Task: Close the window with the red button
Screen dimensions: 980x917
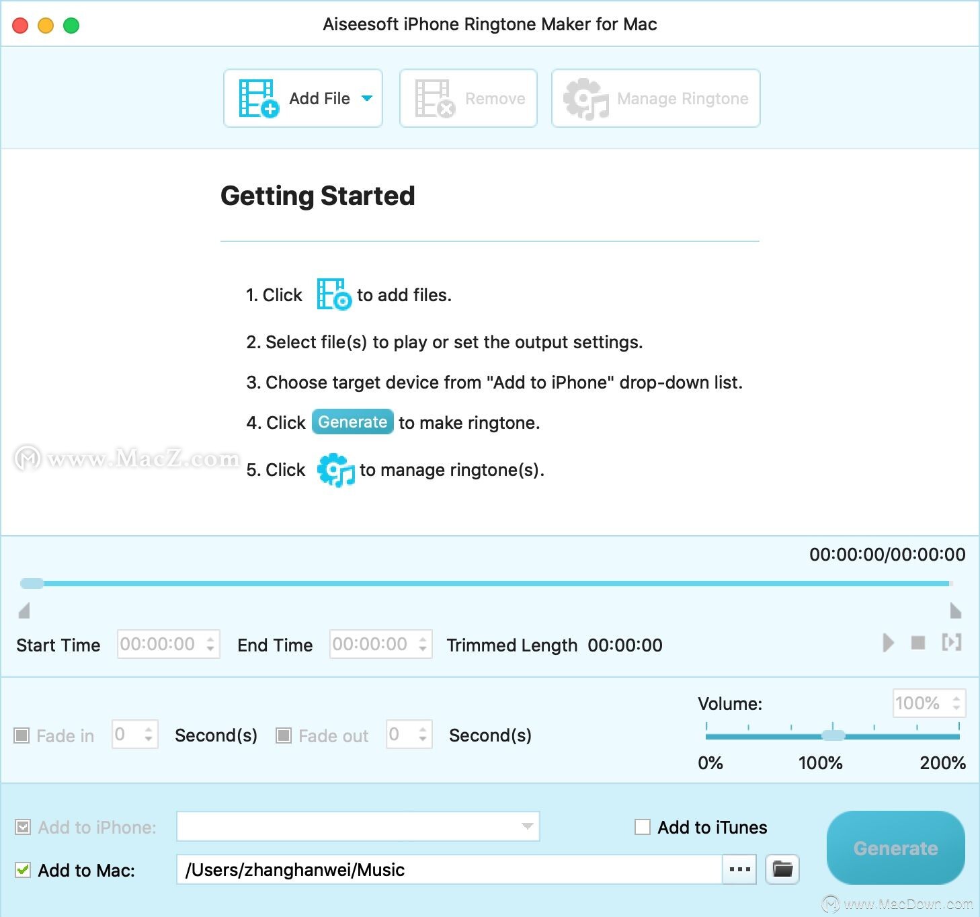Action: 20,26
